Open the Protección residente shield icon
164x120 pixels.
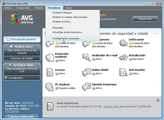point(50,58)
